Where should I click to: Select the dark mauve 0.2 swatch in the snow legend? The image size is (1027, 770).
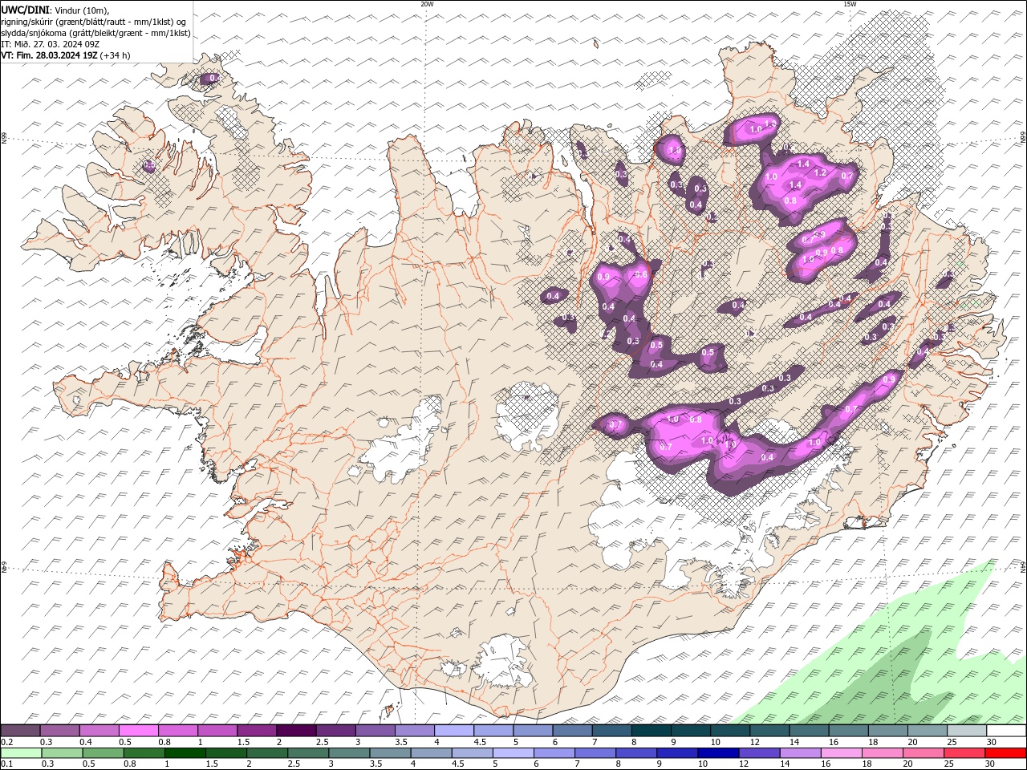point(20,731)
